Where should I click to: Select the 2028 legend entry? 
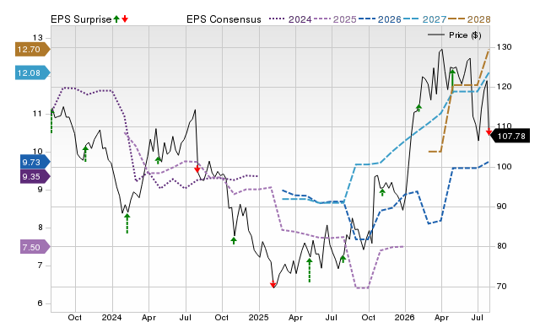pos(469,19)
